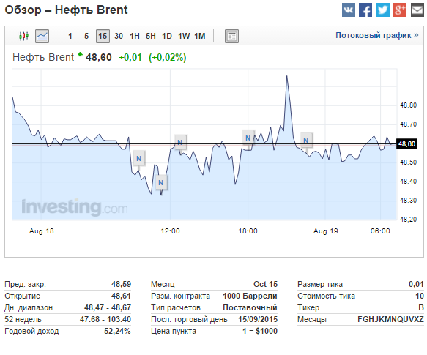The image size is (427, 355).
Task: Click the Цена пункта value 1 = $1000
Action: 260,331
